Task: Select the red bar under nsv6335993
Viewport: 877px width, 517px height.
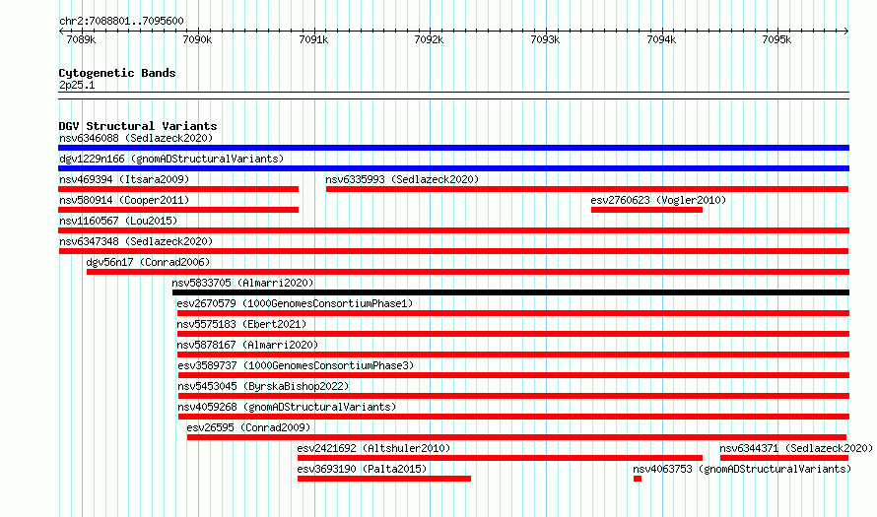Action: click(587, 189)
